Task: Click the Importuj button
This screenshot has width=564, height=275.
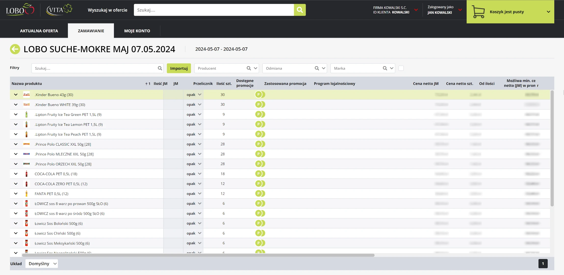Action: (x=179, y=68)
